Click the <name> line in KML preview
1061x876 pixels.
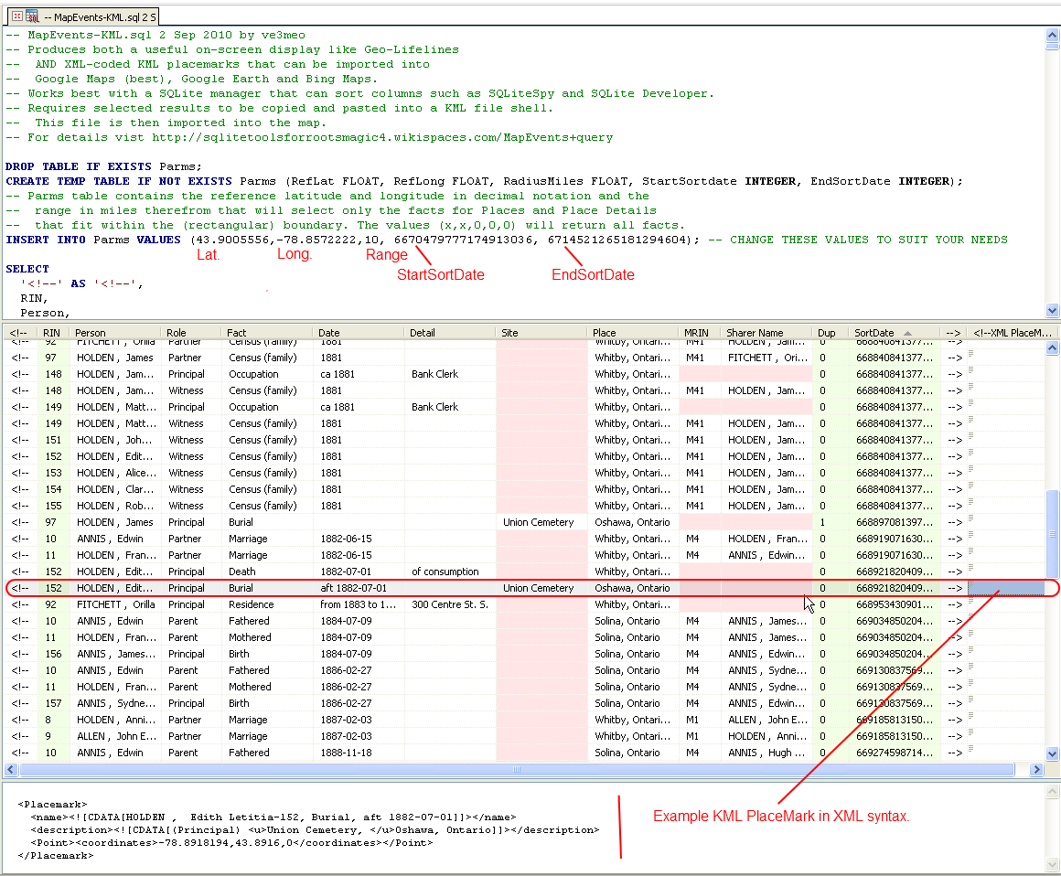click(x=273, y=817)
